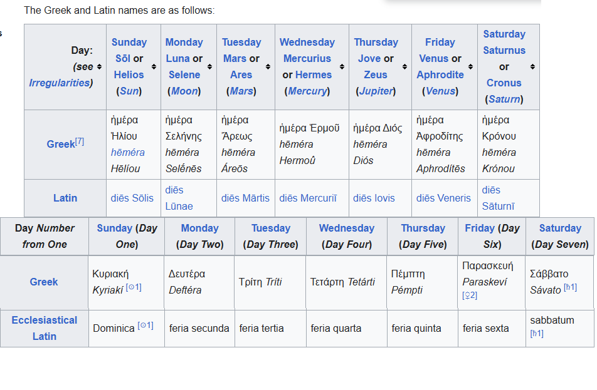597x390 pixels.
Task: Open the Greek row header with reference 7
Action: coord(61,145)
